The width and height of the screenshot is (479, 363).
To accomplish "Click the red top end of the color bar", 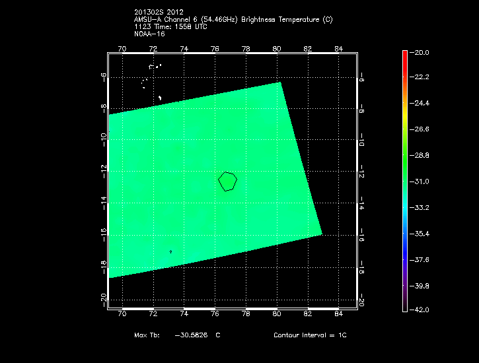I will (x=404, y=54).
